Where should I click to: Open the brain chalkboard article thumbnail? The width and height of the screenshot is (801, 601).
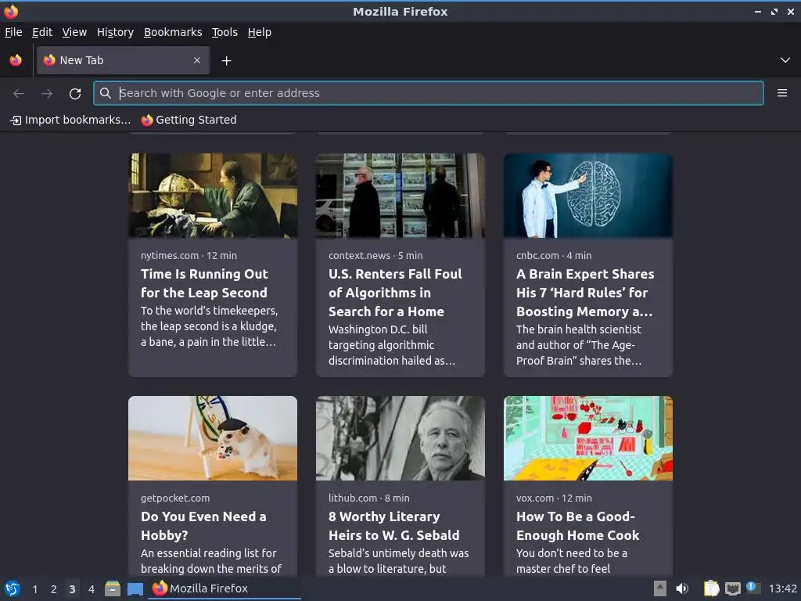click(588, 195)
